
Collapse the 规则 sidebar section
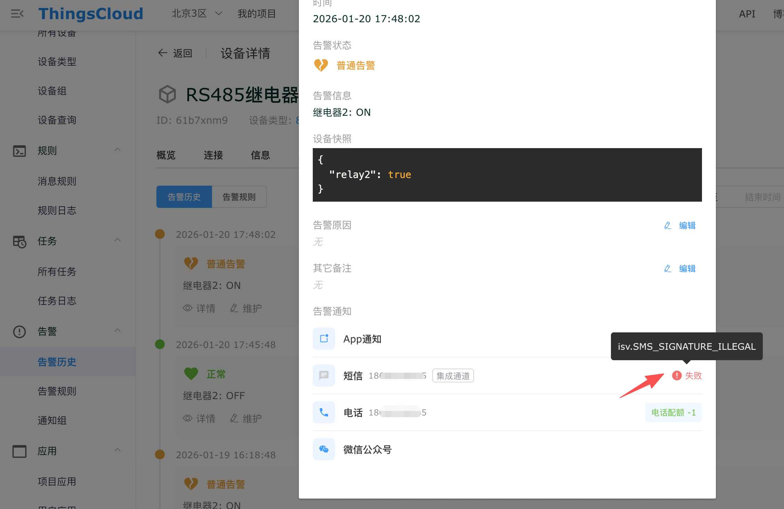point(117,150)
